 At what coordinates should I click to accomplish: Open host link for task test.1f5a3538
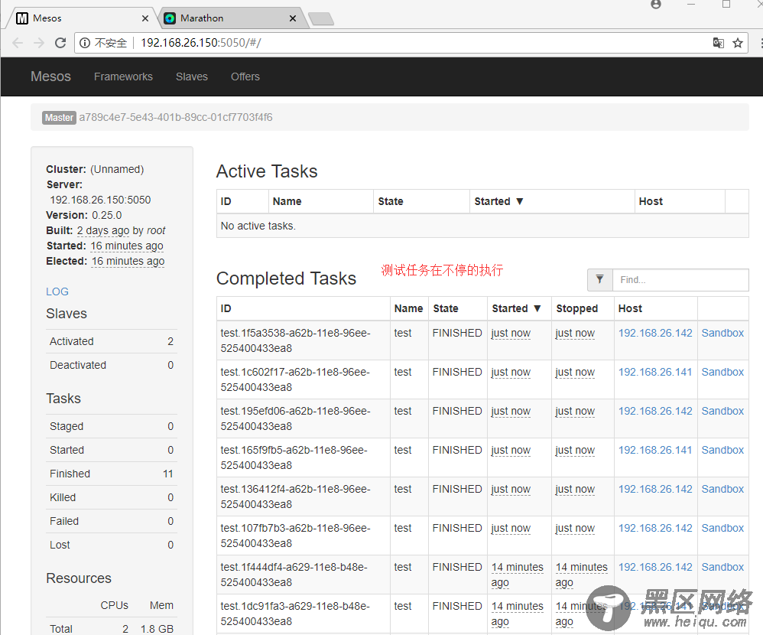pos(655,333)
